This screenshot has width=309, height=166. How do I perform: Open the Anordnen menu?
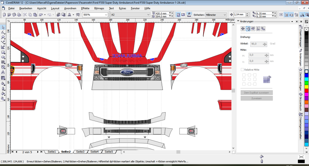[x=70, y=8]
